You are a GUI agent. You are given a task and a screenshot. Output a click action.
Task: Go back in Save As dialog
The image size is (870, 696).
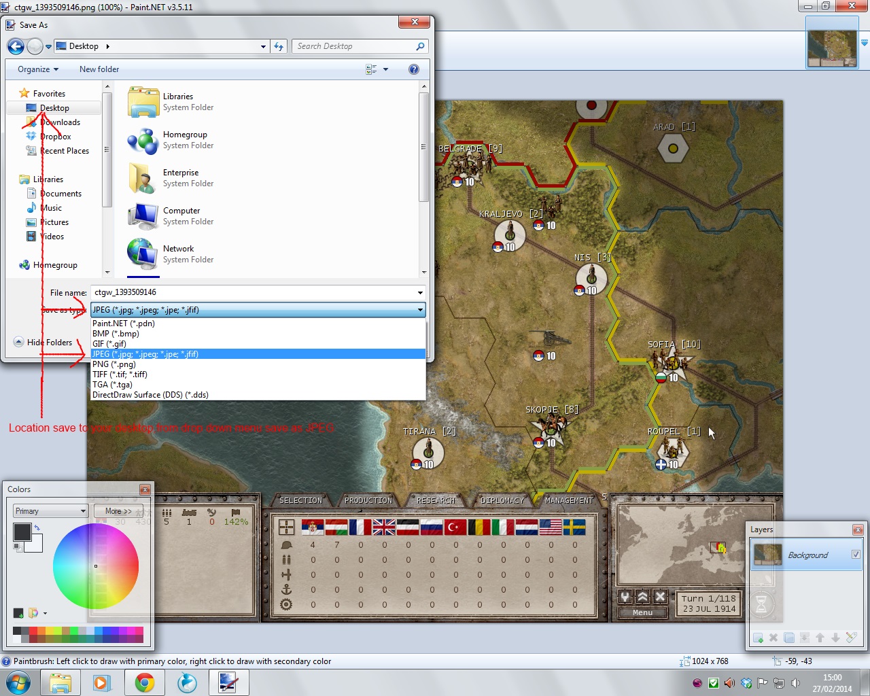[x=16, y=46]
